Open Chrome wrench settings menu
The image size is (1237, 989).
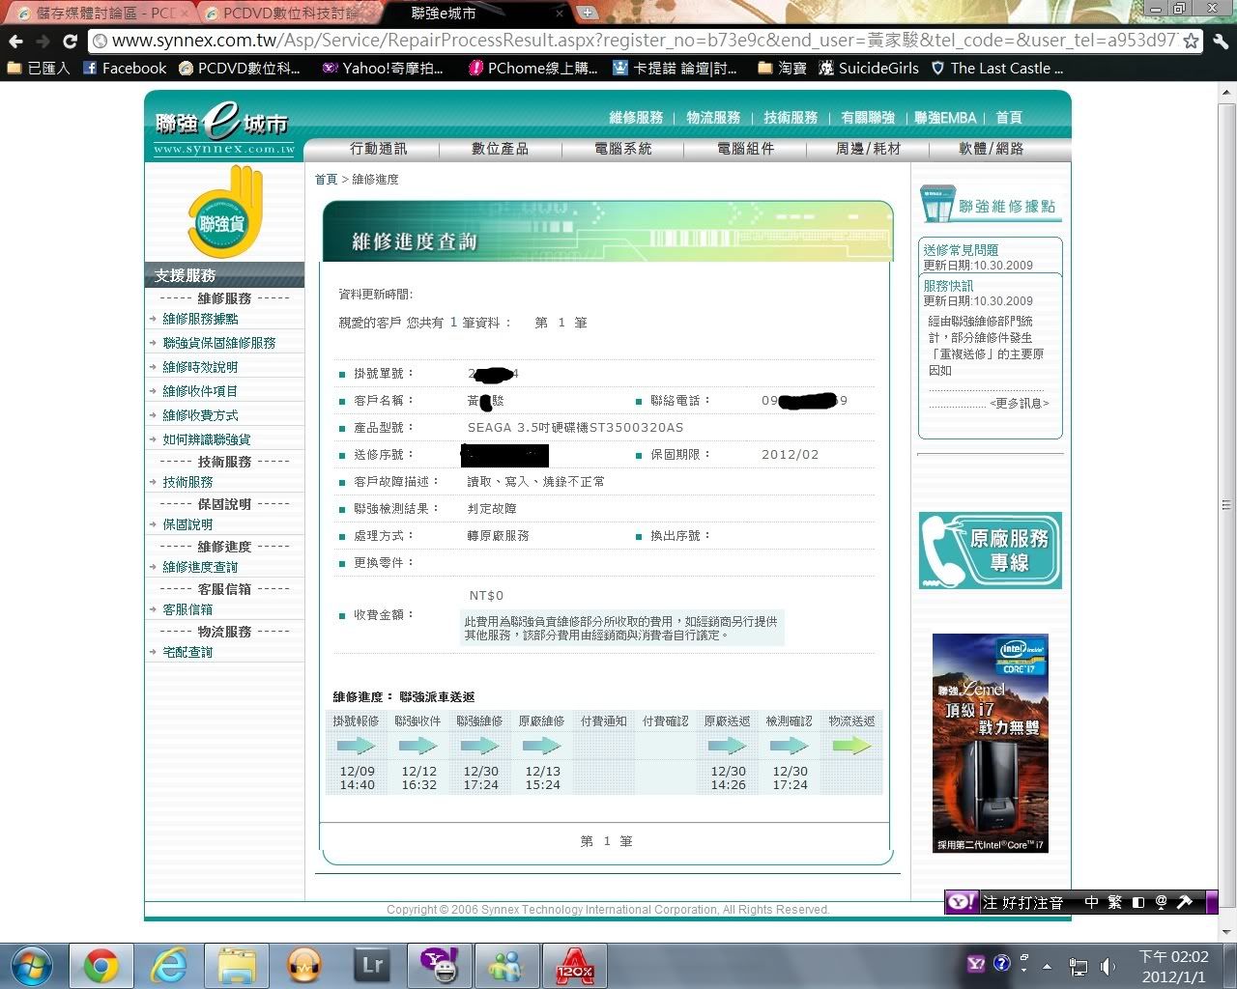point(1221,41)
